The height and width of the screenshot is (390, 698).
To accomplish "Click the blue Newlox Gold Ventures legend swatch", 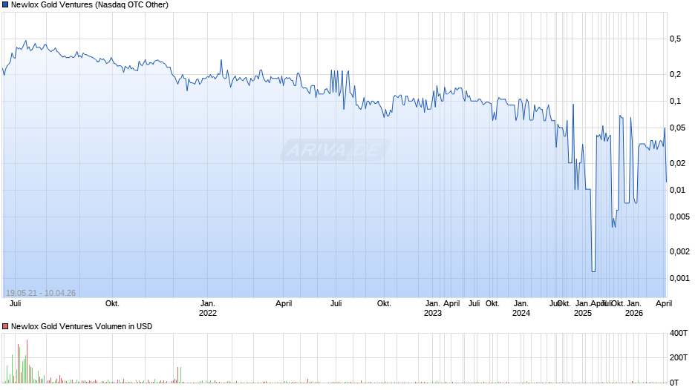I will click(5, 5).
